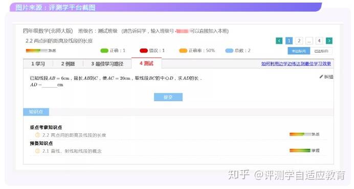Click the mastery progress bar under section title
Screen dimensions: 354x189
36,51
